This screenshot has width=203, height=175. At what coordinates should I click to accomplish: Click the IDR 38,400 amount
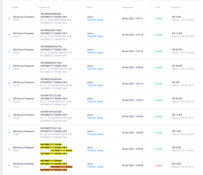177,98
